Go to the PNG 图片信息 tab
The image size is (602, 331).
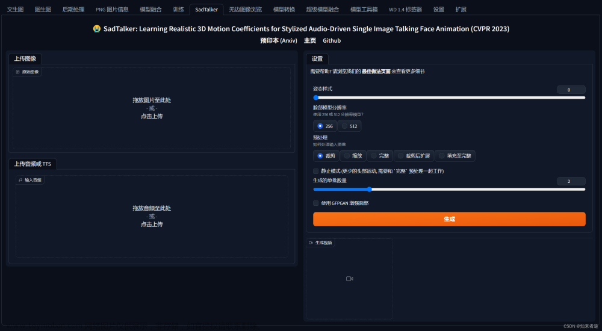coord(112,9)
